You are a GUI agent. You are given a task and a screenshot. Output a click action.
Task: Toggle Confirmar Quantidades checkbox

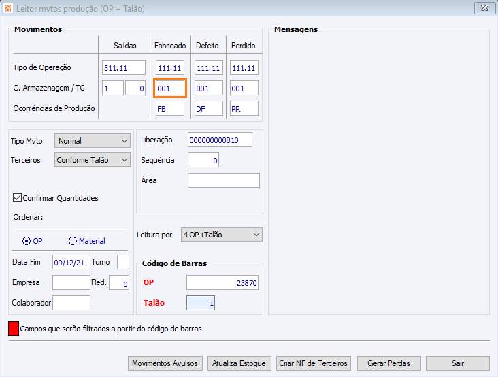17,198
